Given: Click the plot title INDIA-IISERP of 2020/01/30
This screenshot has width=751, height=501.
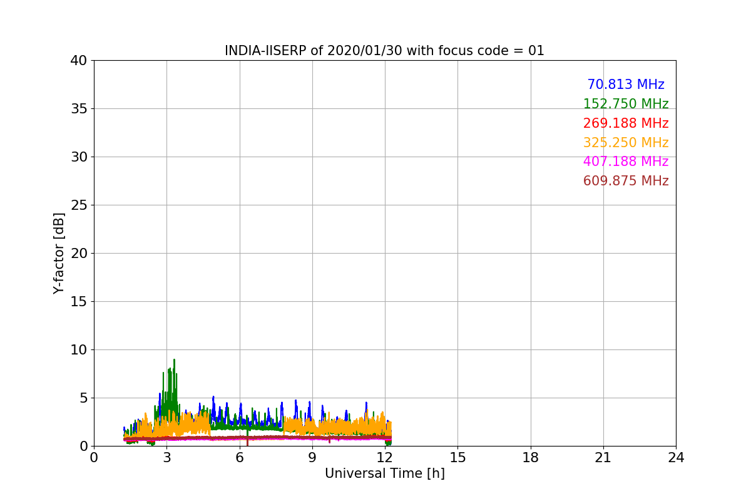Looking at the screenshot, I should (384, 51).
